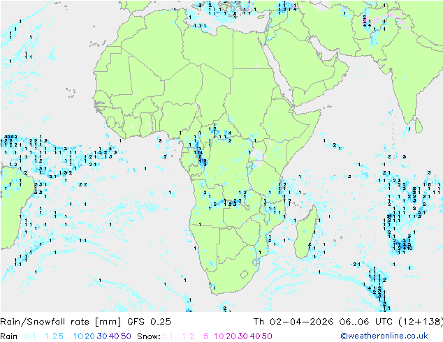Pick the snow legend value 10
Viewport: 443px width, 342px height.
pos(219,336)
